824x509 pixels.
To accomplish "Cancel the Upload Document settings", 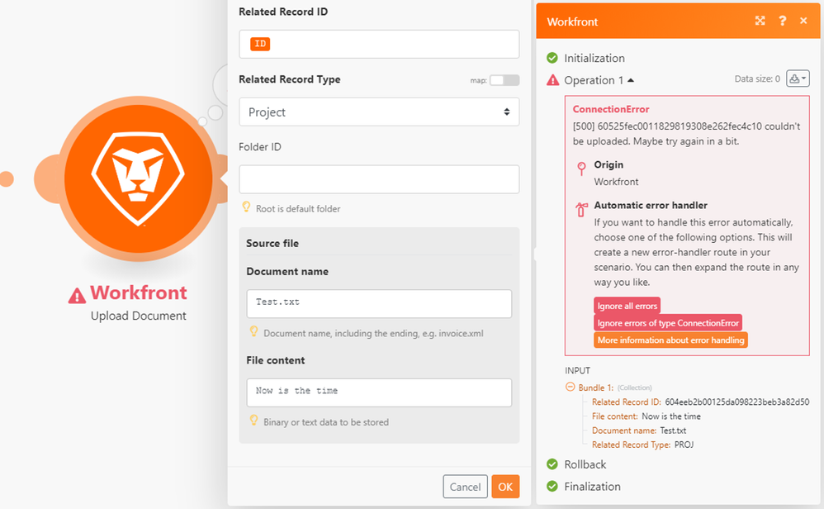I will click(x=465, y=487).
